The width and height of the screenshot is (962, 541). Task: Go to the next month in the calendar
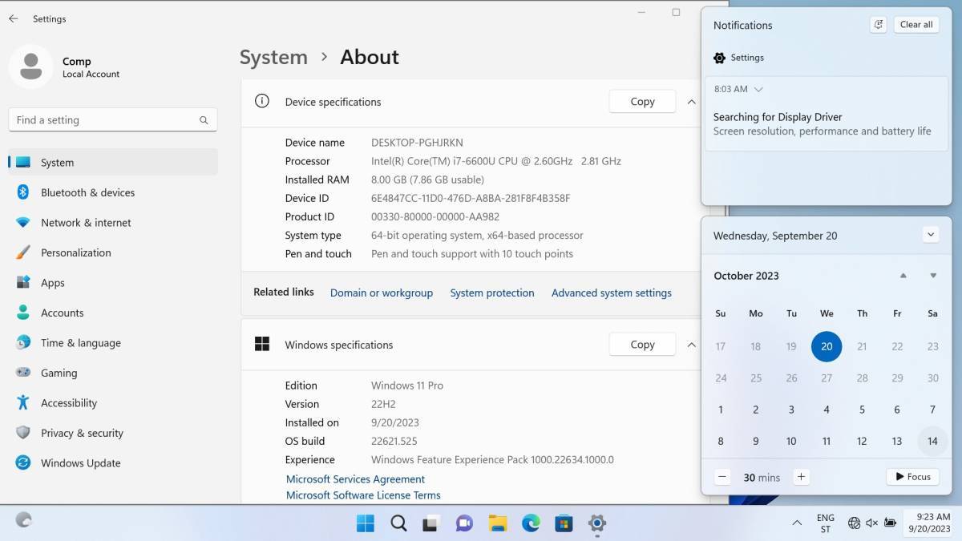point(933,276)
